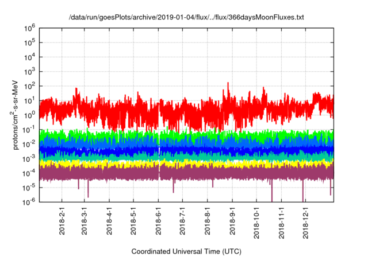Select the y-axis label 10^-2
The image size is (368, 257).
point(29,144)
